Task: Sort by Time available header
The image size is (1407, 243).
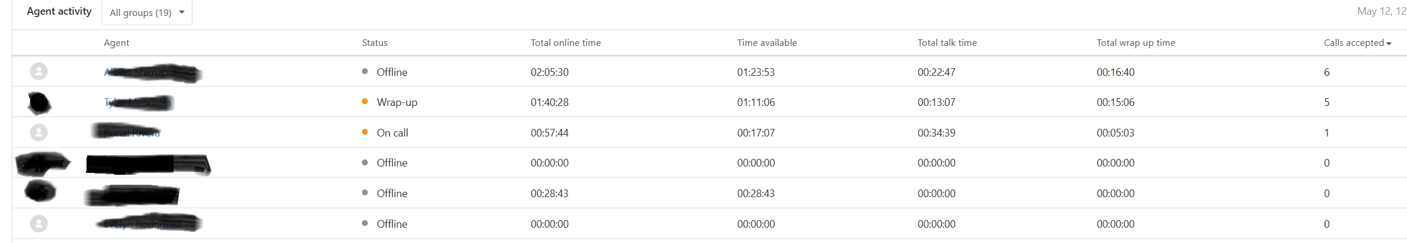Action: pyautogui.click(x=767, y=43)
